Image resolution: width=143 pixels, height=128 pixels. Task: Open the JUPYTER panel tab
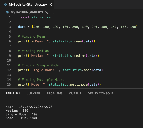(33, 93)
